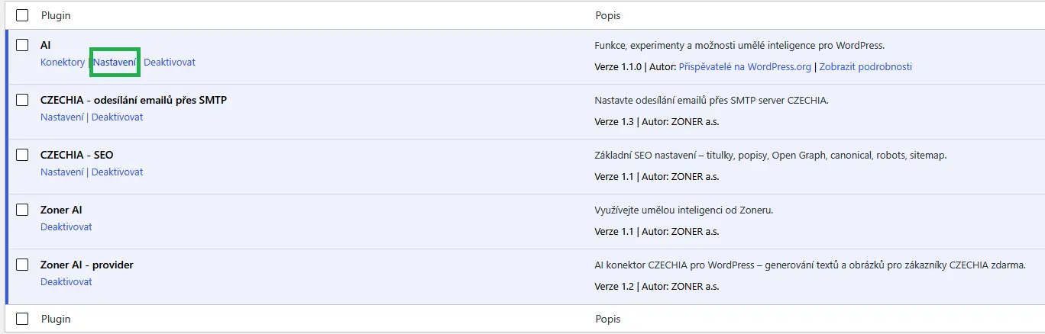Deactivate the Zoner AI - provider plugin
This screenshot has height=334, width=1045.
tap(66, 282)
